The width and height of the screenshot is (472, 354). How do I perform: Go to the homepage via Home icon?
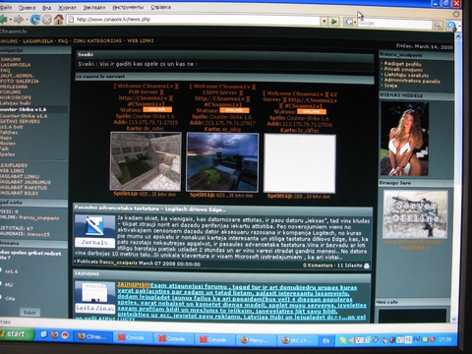59,20
